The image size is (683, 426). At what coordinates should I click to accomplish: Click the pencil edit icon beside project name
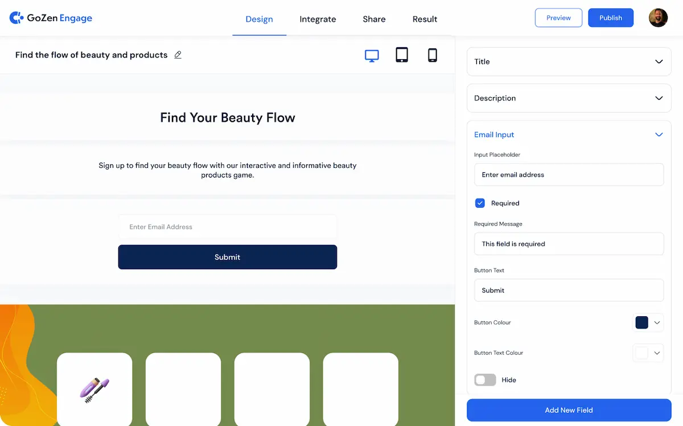point(178,55)
